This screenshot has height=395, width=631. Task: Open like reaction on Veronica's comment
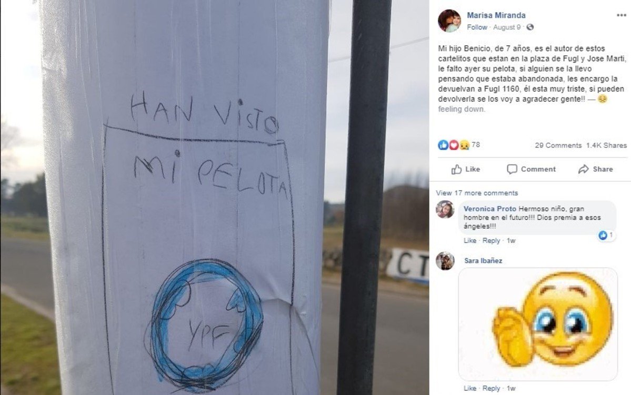click(x=606, y=235)
